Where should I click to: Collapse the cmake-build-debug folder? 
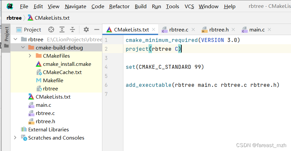tap(23, 47)
